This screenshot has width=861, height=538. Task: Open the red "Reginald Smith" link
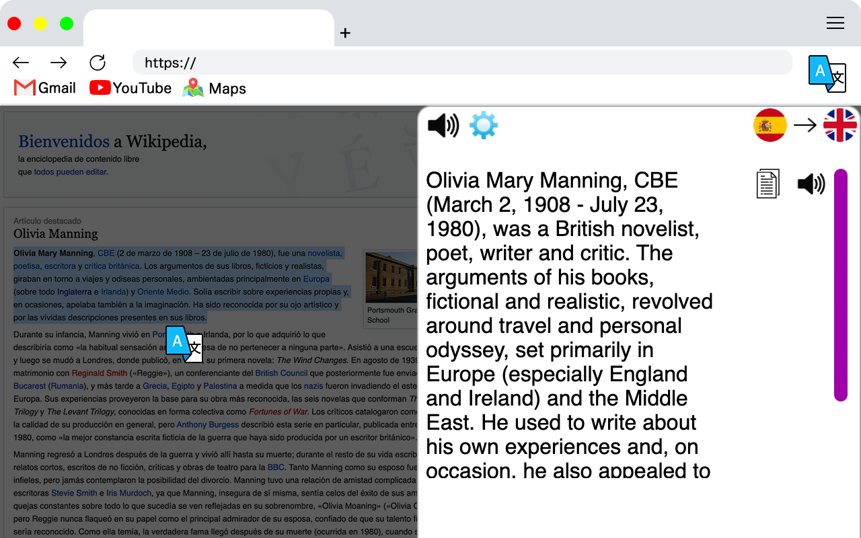click(x=100, y=373)
